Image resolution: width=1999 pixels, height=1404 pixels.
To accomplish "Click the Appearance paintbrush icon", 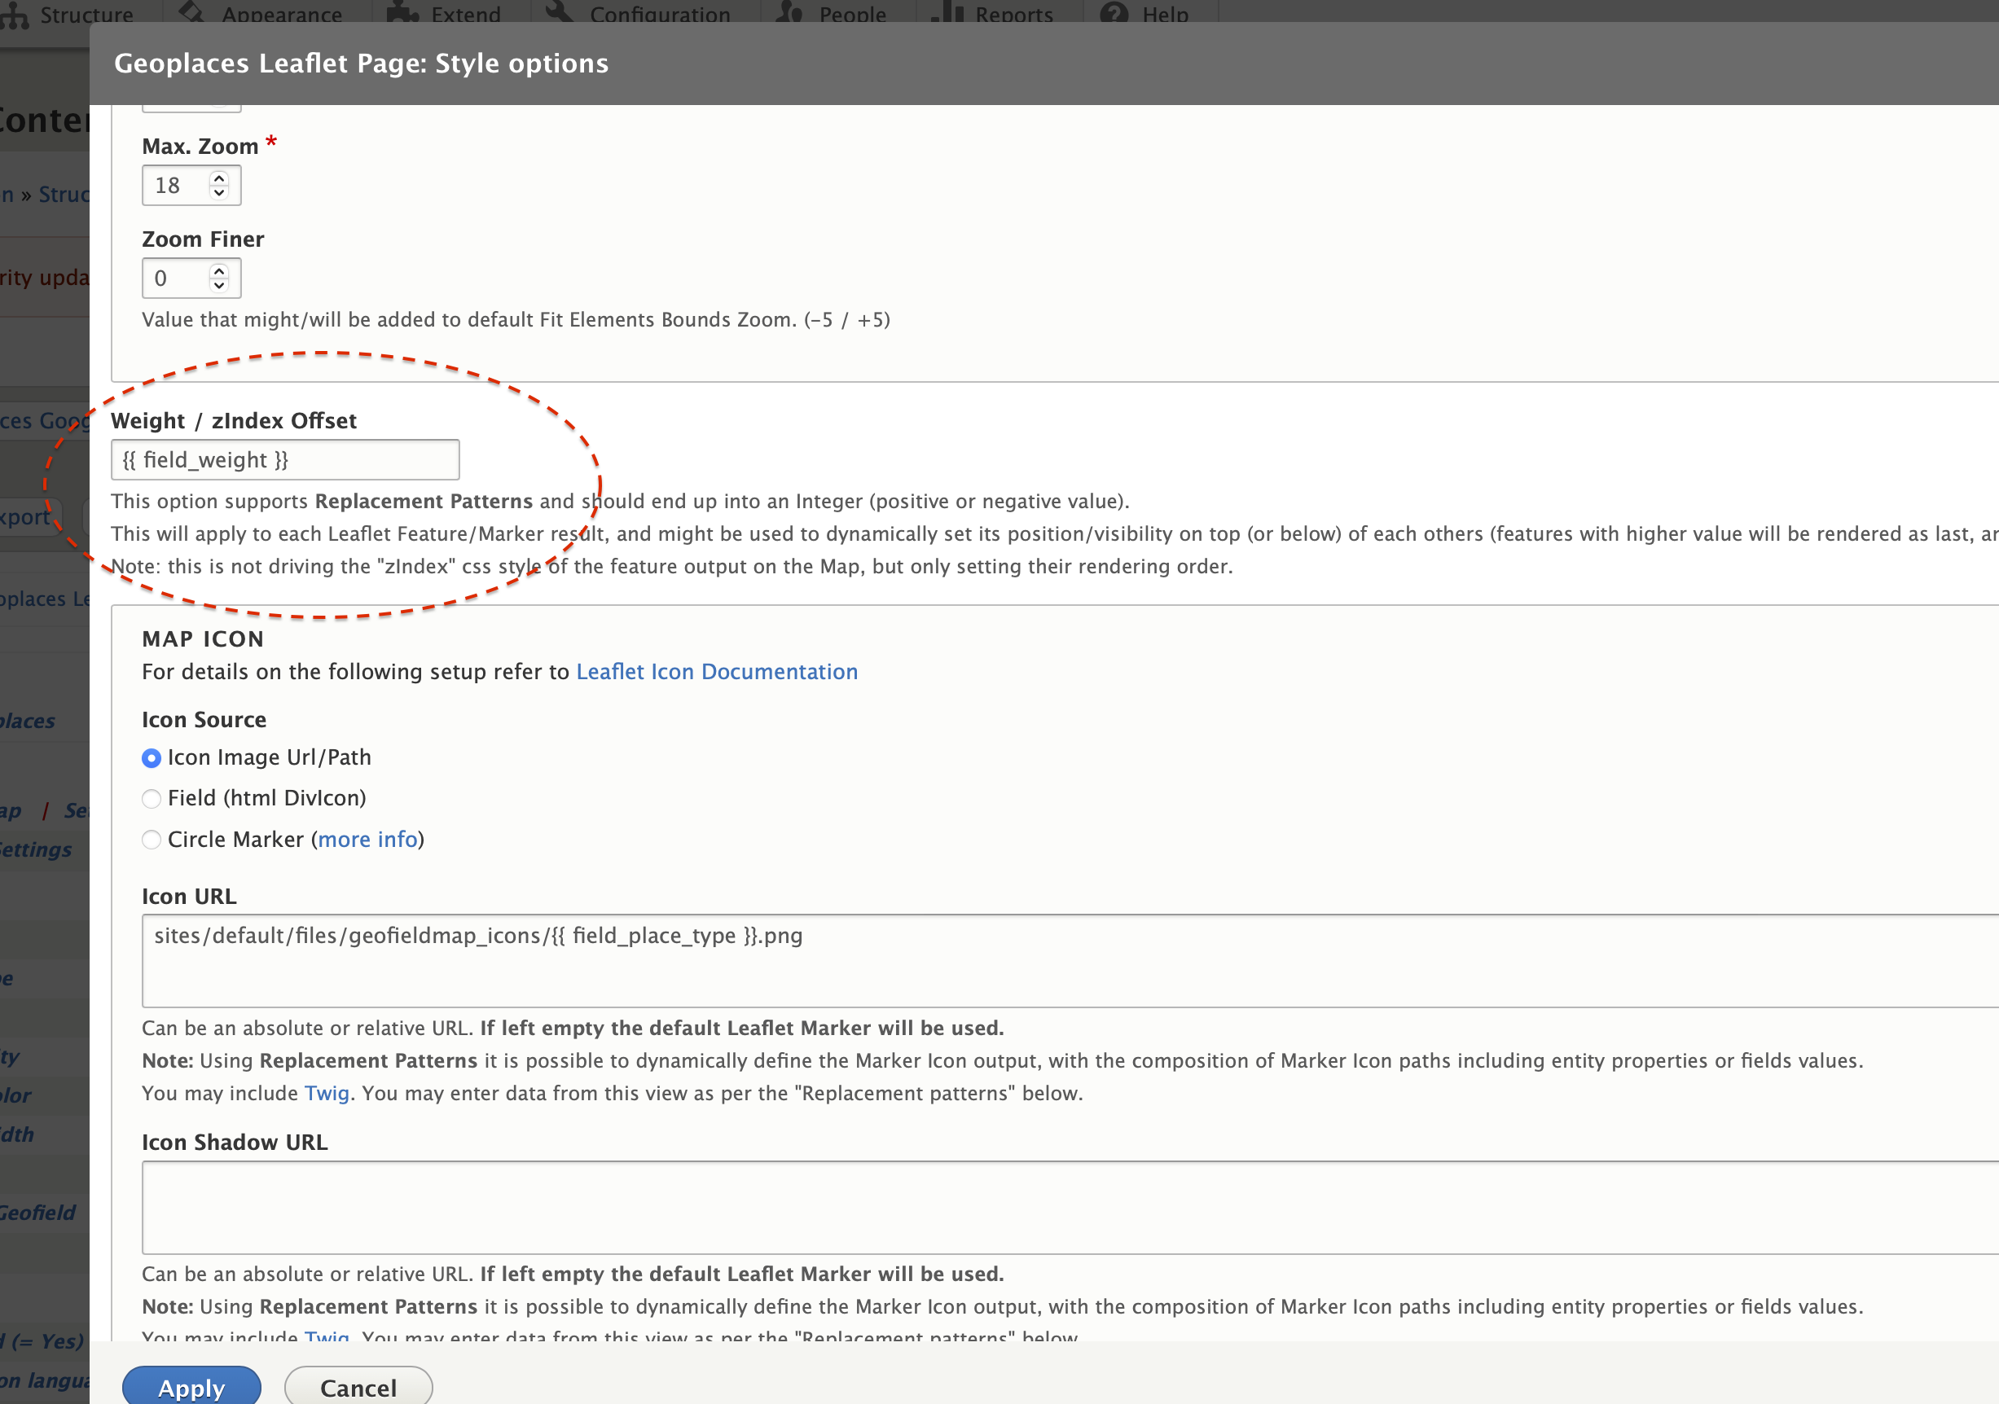I will (190, 14).
